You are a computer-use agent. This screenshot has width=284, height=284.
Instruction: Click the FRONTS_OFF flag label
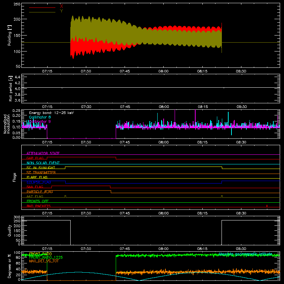tap(38, 201)
